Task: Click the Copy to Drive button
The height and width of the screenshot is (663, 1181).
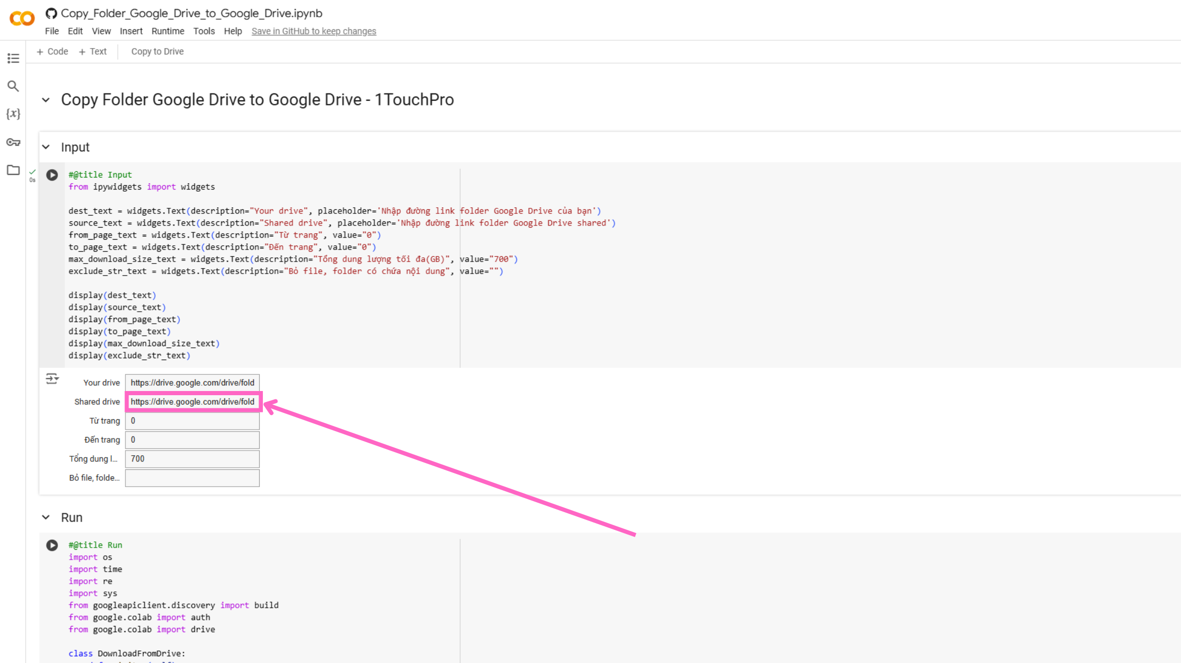Action: pyautogui.click(x=157, y=52)
